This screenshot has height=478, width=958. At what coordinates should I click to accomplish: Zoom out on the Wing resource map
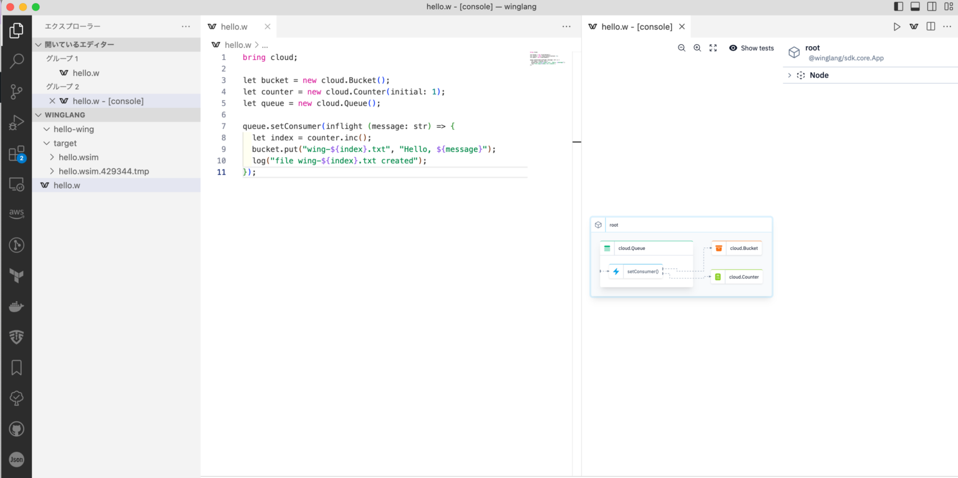coord(682,47)
